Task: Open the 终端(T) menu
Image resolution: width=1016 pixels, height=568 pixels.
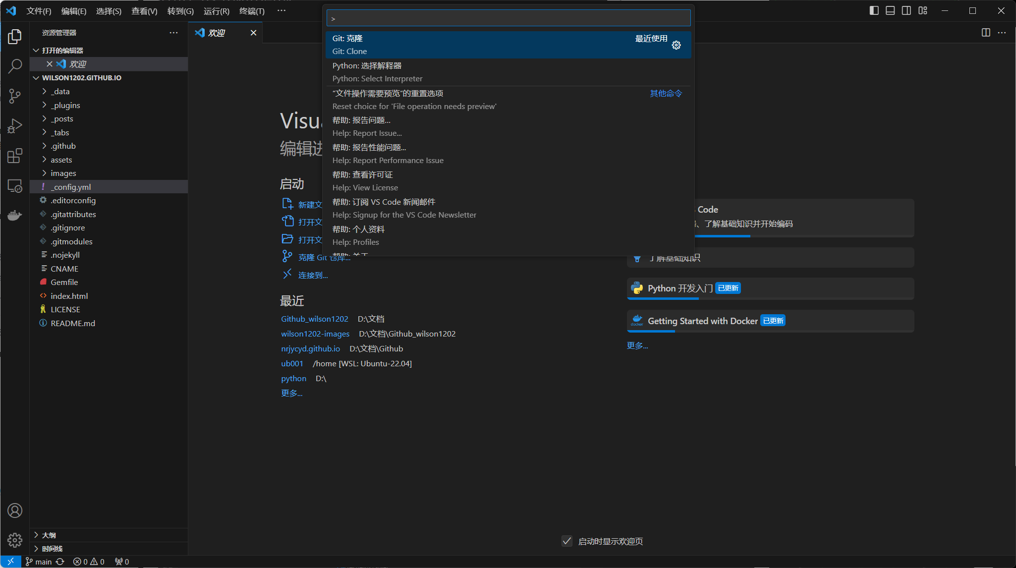Action: pos(252,11)
